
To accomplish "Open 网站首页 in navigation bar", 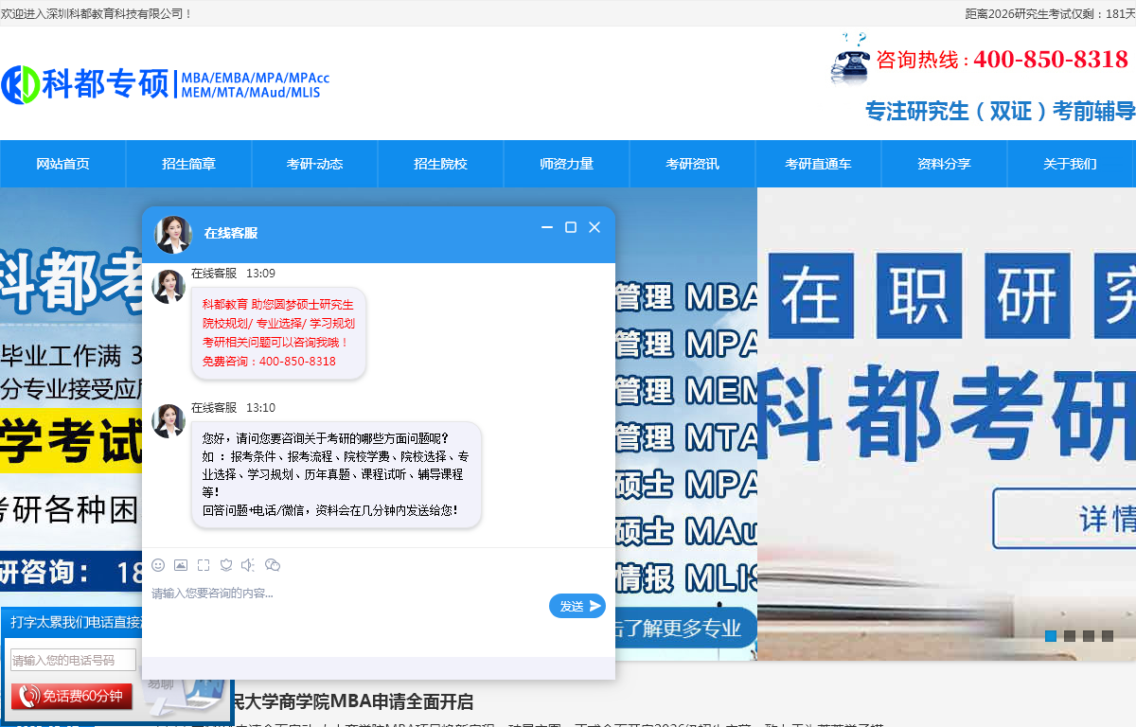I will pyautogui.click(x=62, y=164).
